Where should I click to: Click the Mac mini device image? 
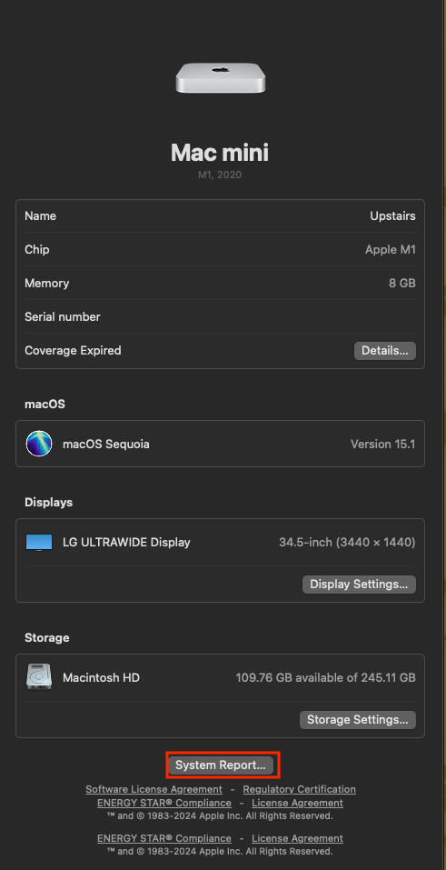[220, 77]
